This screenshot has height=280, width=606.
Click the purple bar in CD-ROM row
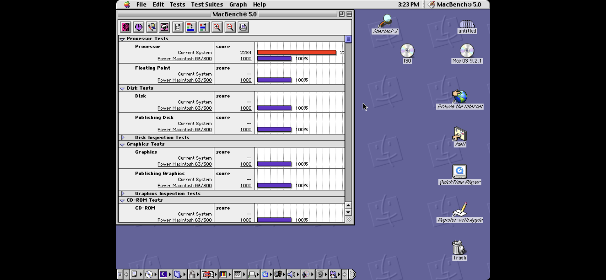(x=274, y=220)
